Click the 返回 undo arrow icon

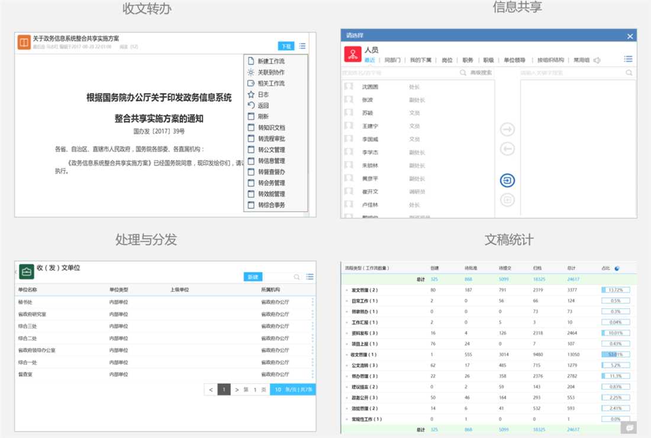click(x=251, y=105)
